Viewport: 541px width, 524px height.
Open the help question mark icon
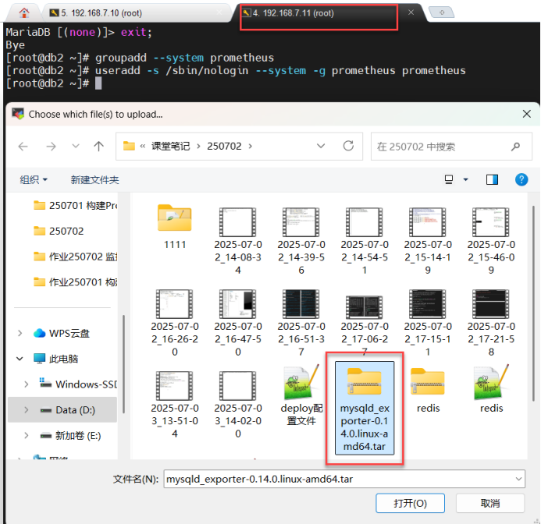tap(521, 179)
